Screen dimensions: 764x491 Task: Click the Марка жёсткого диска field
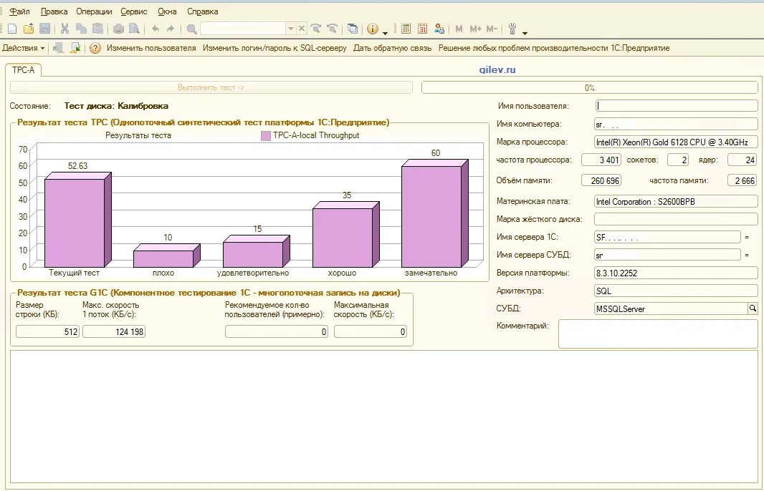[x=677, y=219]
